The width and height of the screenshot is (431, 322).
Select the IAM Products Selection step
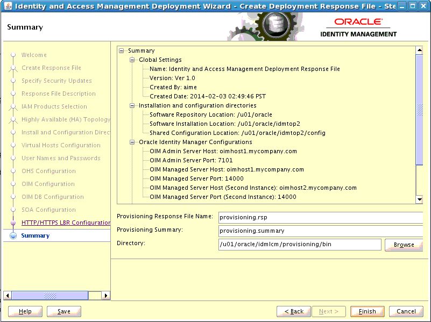click(54, 106)
